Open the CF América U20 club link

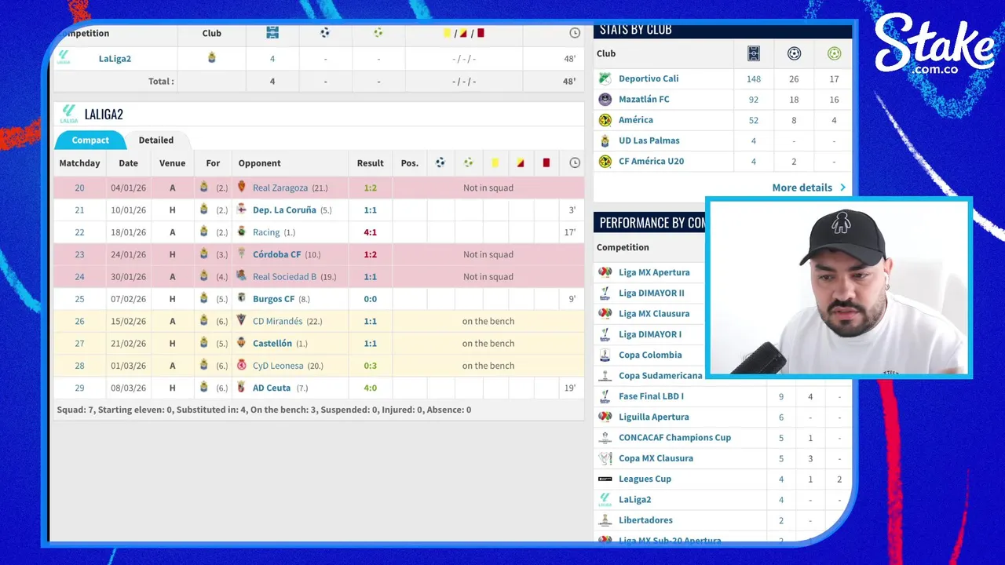pyautogui.click(x=651, y=162)
